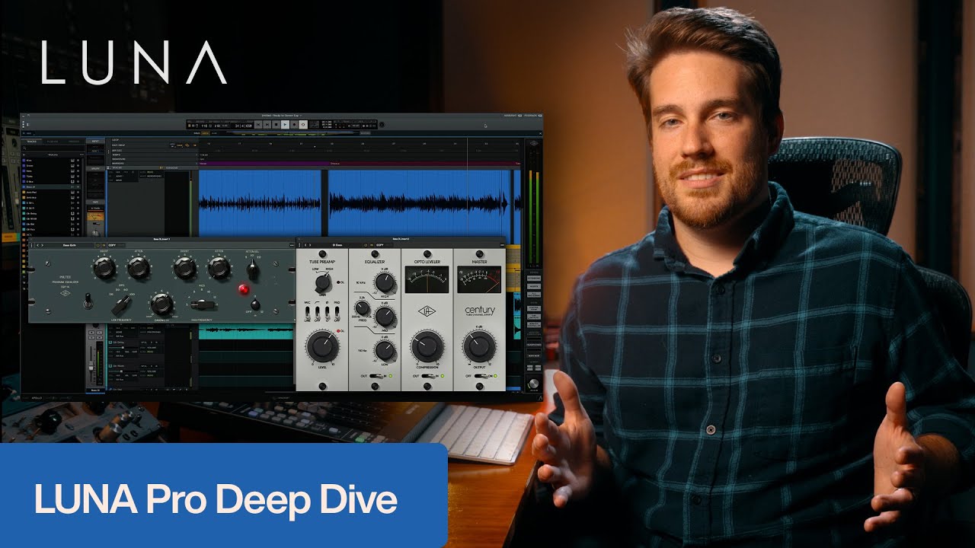This screenshot has height=548, width=975.
Task: Click the Century COMPRESSION knob
Action: coord(427,346)
